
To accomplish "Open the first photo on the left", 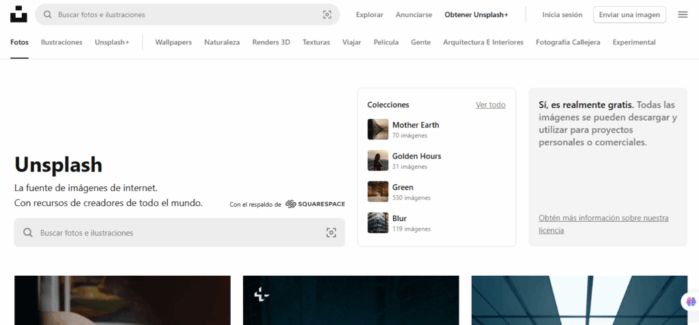I will click(x=123, y=300).
